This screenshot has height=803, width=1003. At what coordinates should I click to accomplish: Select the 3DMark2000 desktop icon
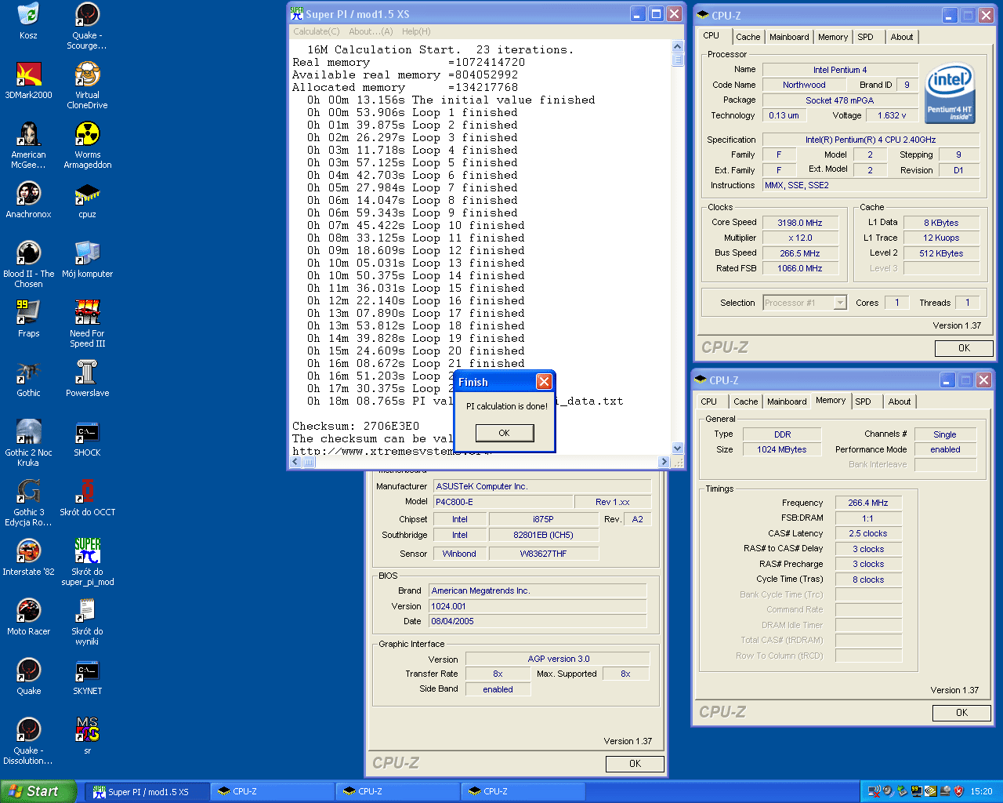(28, 81)
